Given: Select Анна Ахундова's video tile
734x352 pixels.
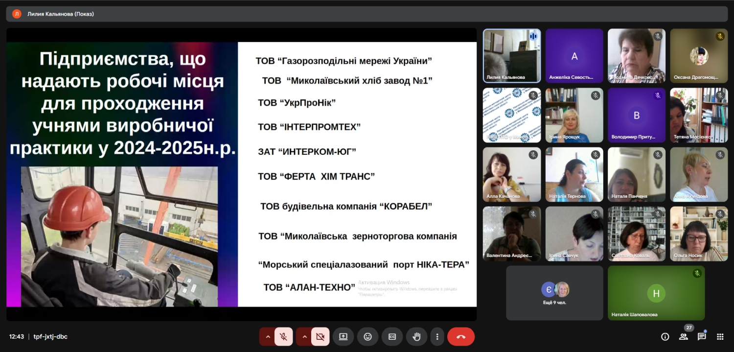Looking at the screenshot, I should pos(699,174).
